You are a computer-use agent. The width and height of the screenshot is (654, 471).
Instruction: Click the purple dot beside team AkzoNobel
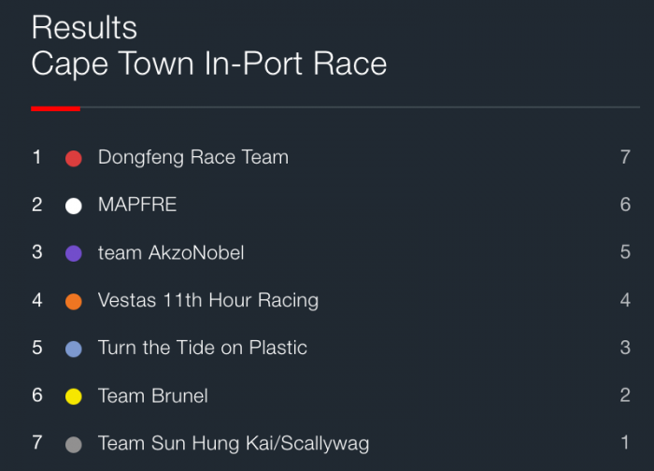74,253
